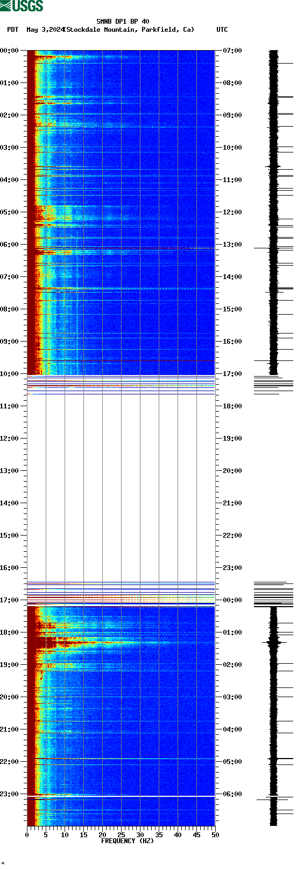Click the PDT timezone label

[x=13, y=30]
